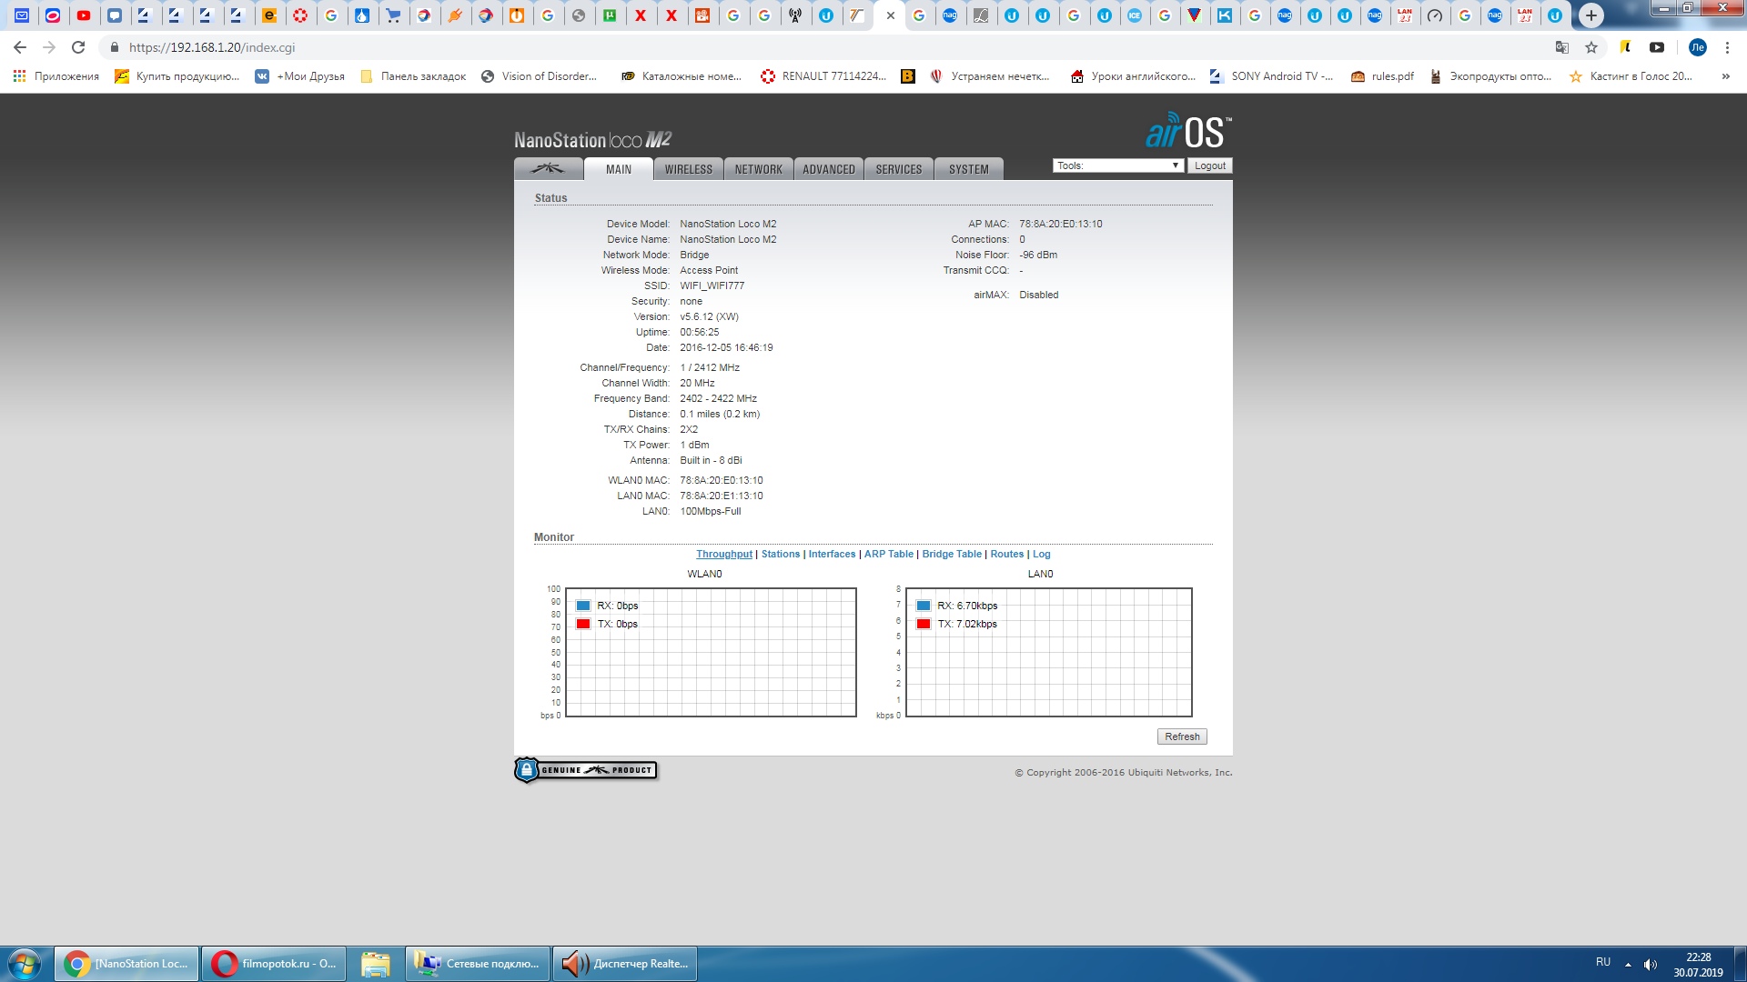Switch to the ICE icon tab
The height and width of the screenshot is (982, 1747).
pyautogui.click(x=1134, y=15)
